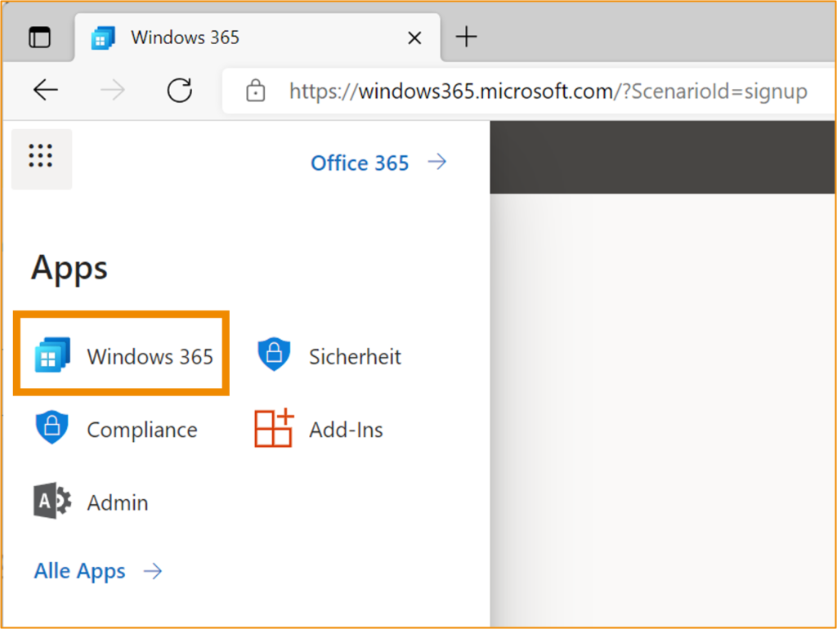Click the arrow beside Alle Apps

[153, 571]
